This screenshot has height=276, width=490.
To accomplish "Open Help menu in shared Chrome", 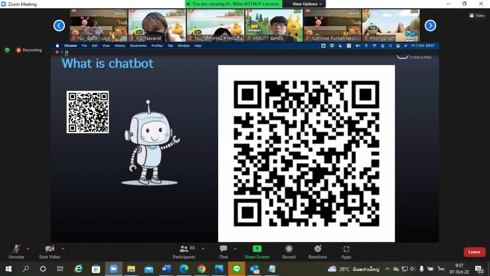I will pyautogui.click(x=198, y=46).
